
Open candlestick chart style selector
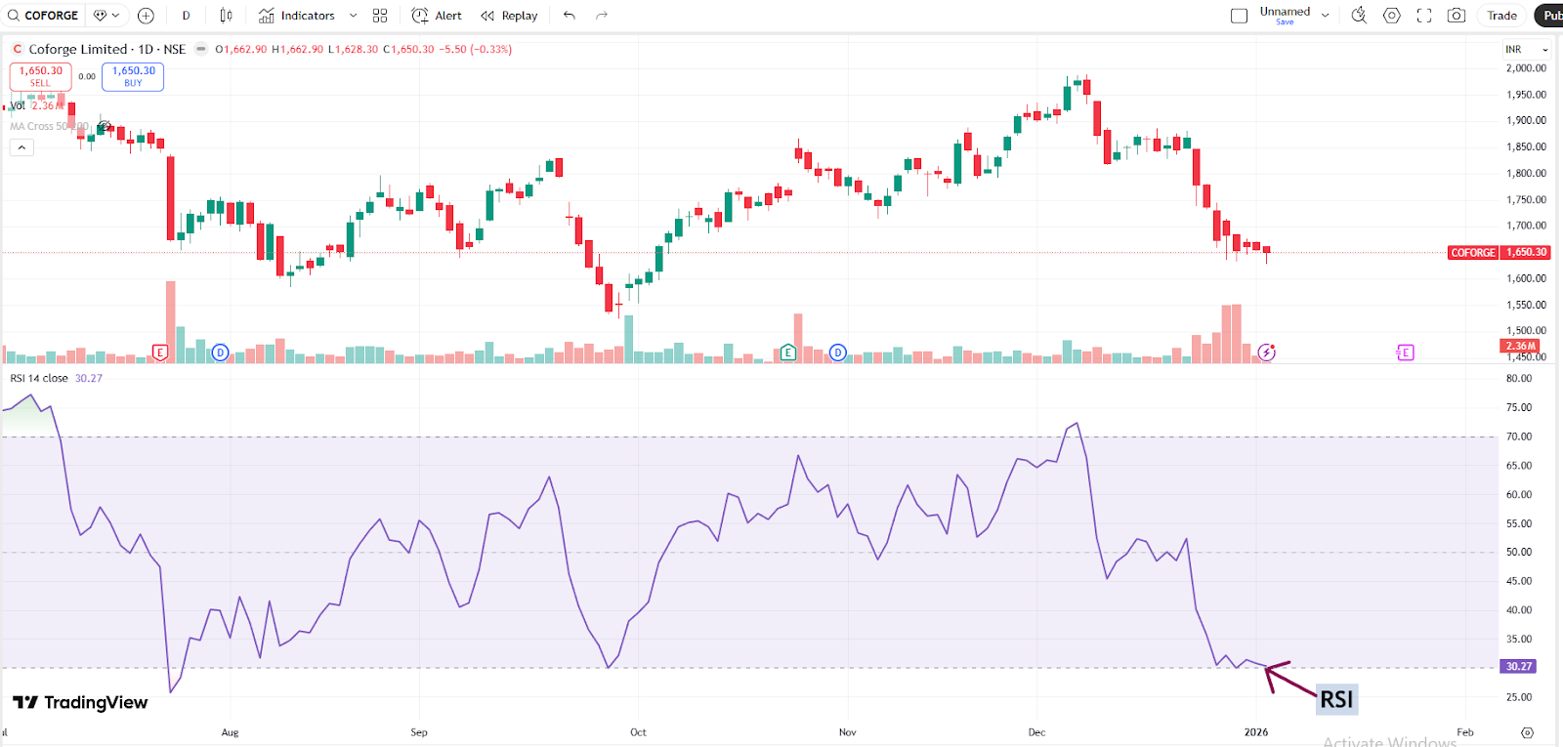click(x=226, y=16)
